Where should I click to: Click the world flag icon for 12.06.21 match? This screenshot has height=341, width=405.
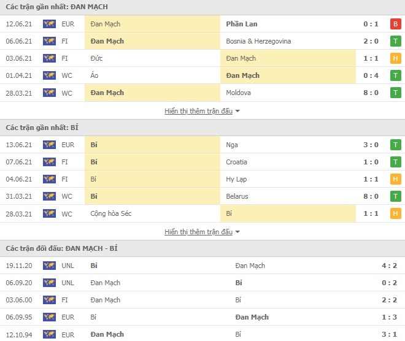(x=49, y=24)
